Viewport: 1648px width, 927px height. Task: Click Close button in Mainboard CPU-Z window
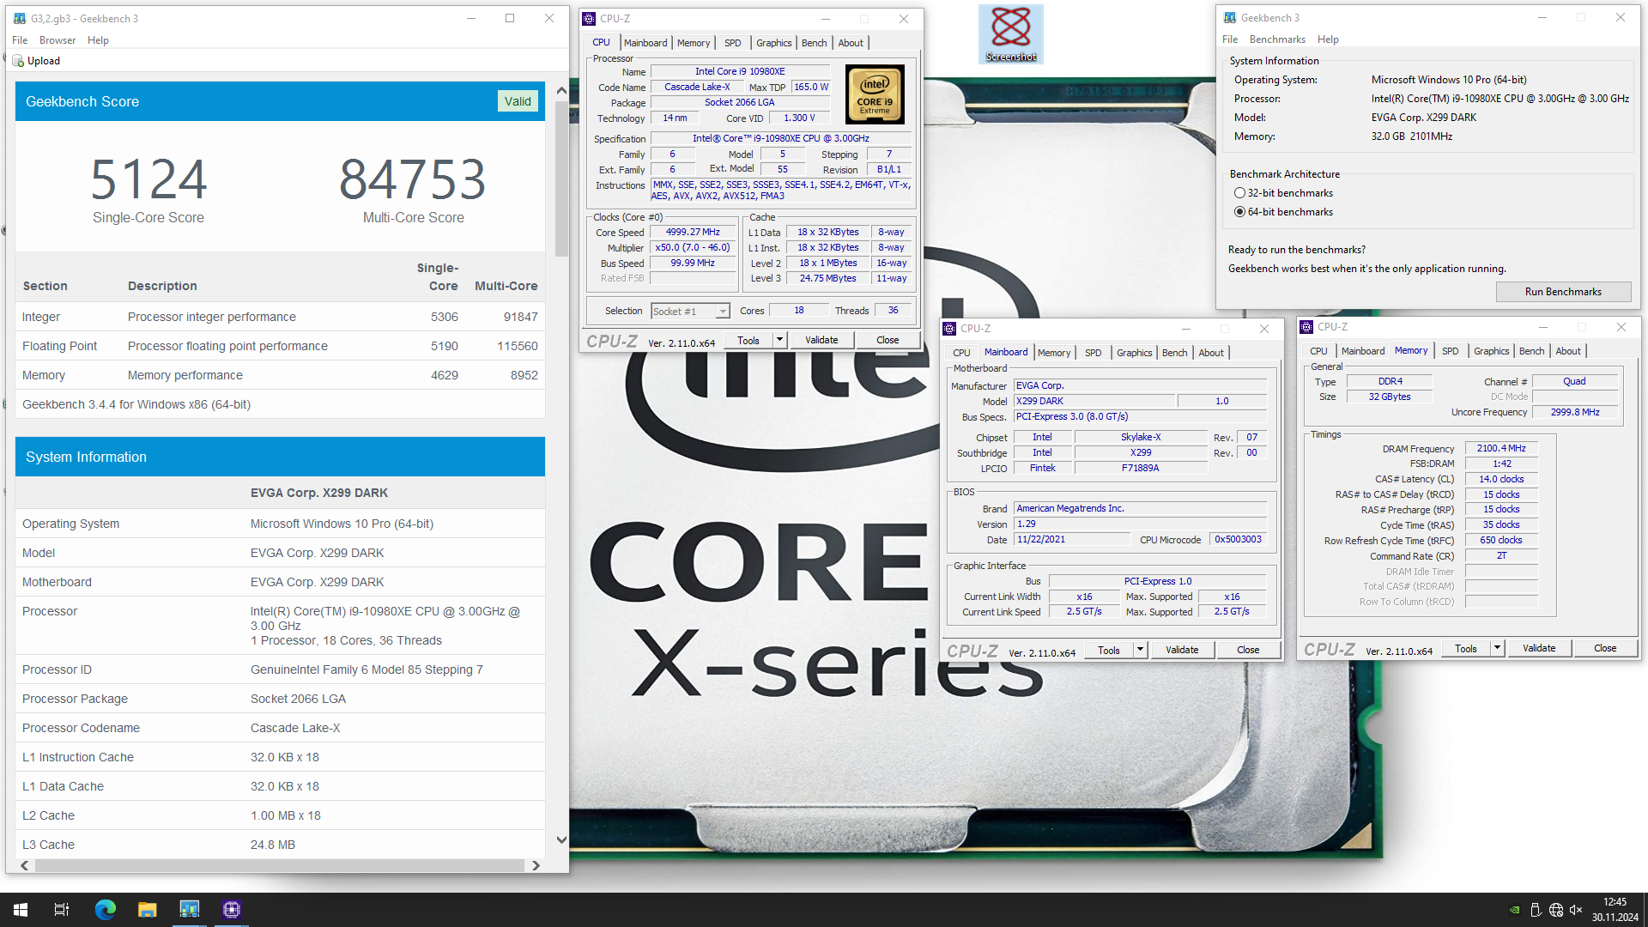1248,650
